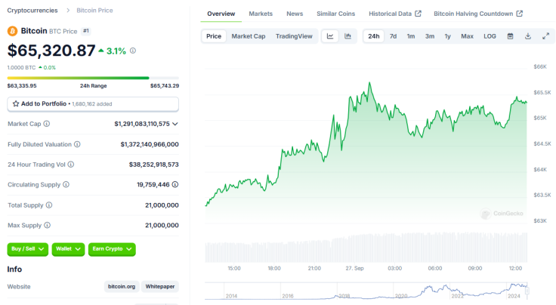Image resolution: width=556 pixels, height=305 pixels.
Task: Switch chart to Market Cap mode
Action: point(249,36)
